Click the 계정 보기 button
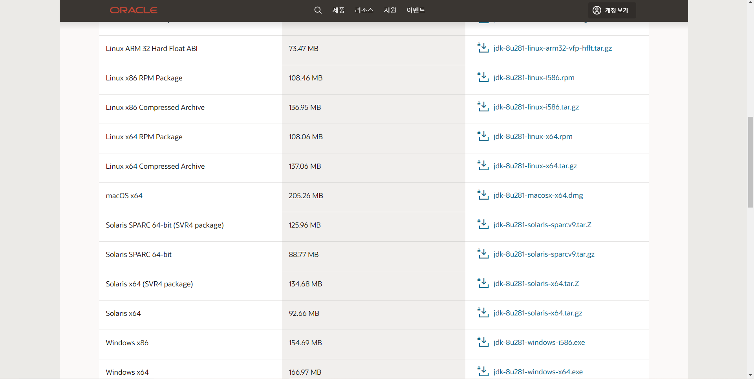The width and height of the screenshot is (754, 379). [x=612, y=10]
